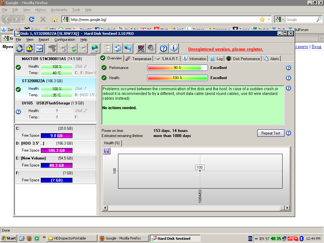Image resolution: width=324 pixels, height=243 pixels.
Task: Click the C: drive free space bar
Action: click(x=57, y=135)
